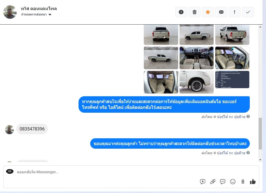Click the chat scrollbar thumb

point(260,133)
